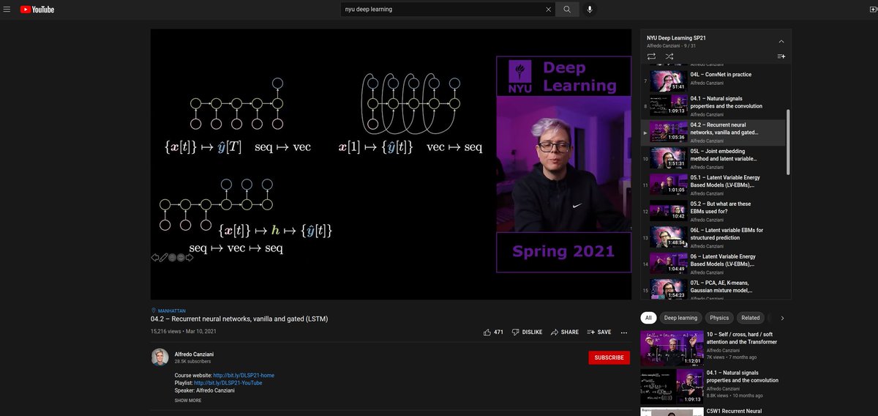This screenshot has width=878, height=416.
Task: Open the three-dot more actions menu
Action: pyautogui.click(x=624, y=332)
